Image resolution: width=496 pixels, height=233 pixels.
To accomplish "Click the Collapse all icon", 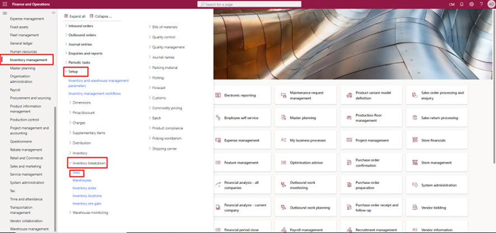I will click(92, 16).
